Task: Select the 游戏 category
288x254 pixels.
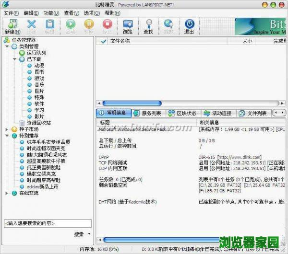Action: [x=39, y=78]
